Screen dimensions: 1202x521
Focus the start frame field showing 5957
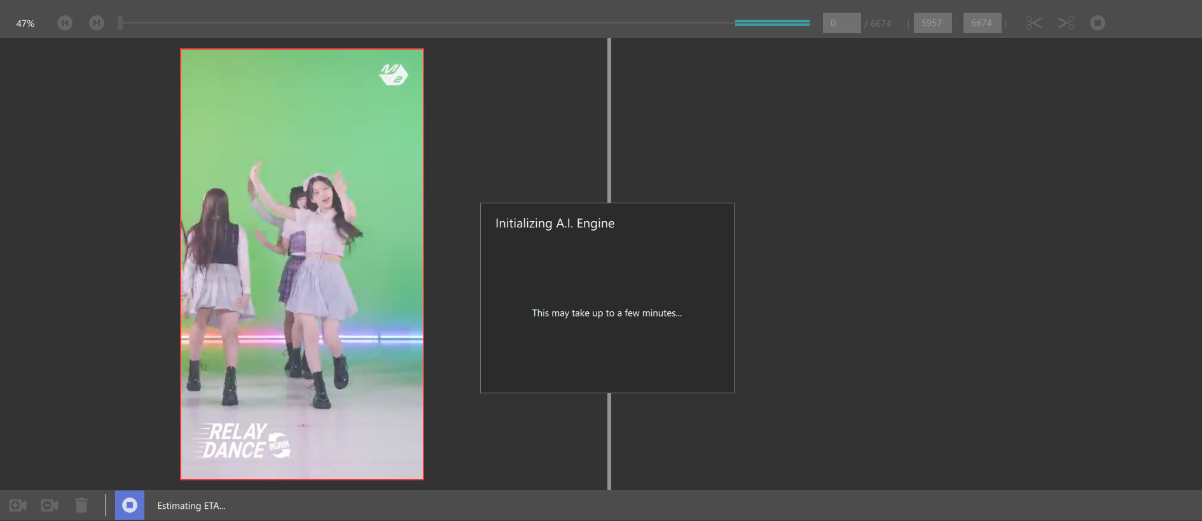point(932,23)
